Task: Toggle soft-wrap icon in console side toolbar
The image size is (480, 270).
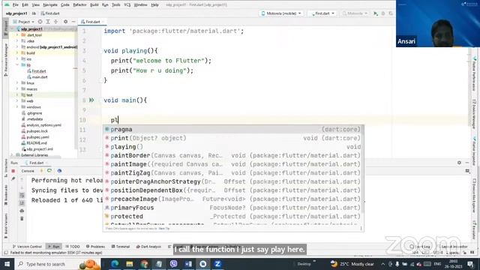Action: 22,195
